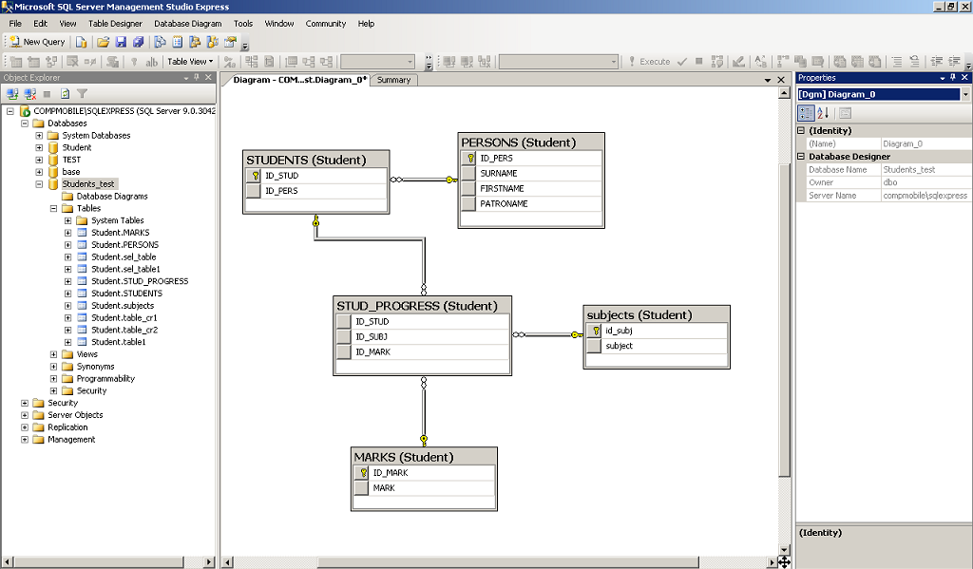Click the Registered Servers toolbar icon
The image size is (973, 569).
[160, 42]
